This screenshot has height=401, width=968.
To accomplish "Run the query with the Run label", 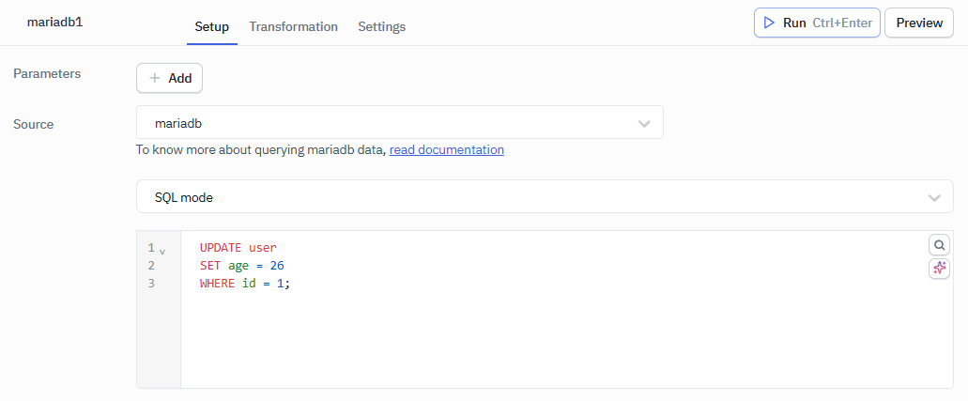I will point(794,23).
